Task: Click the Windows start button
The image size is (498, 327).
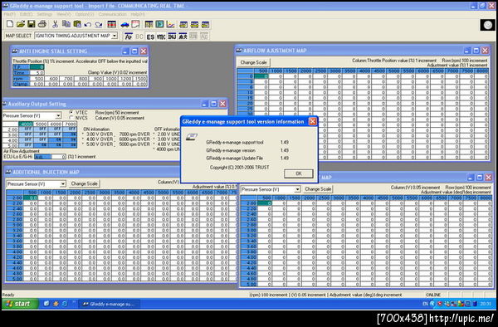Action: (20, 304)
